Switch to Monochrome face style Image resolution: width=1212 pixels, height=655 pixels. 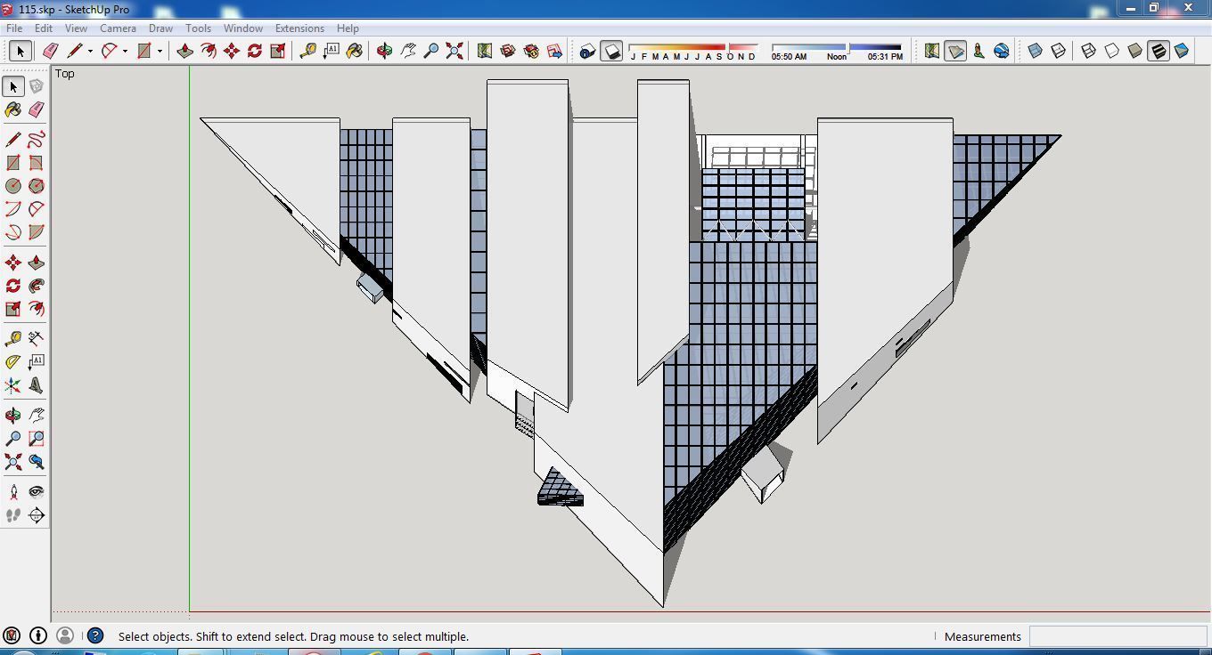click(1182, 52)
